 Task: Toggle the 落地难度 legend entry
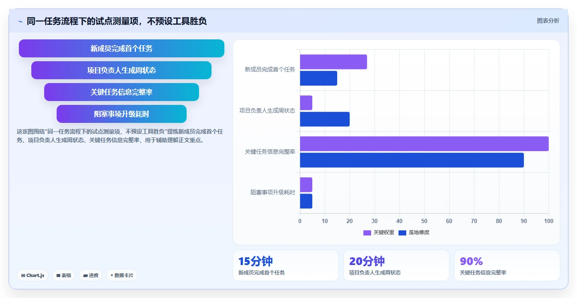pos(414,232)
